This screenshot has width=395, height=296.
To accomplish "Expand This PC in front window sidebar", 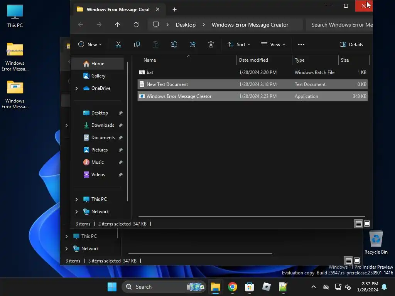I will pos(77,199).
